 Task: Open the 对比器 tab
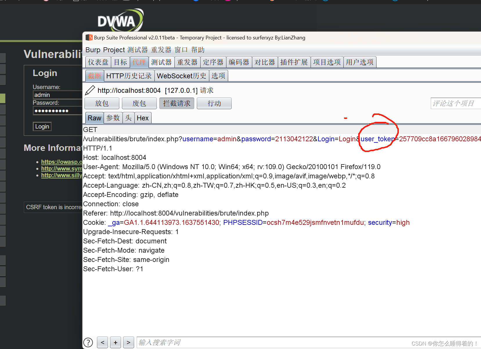coord(265,62)
